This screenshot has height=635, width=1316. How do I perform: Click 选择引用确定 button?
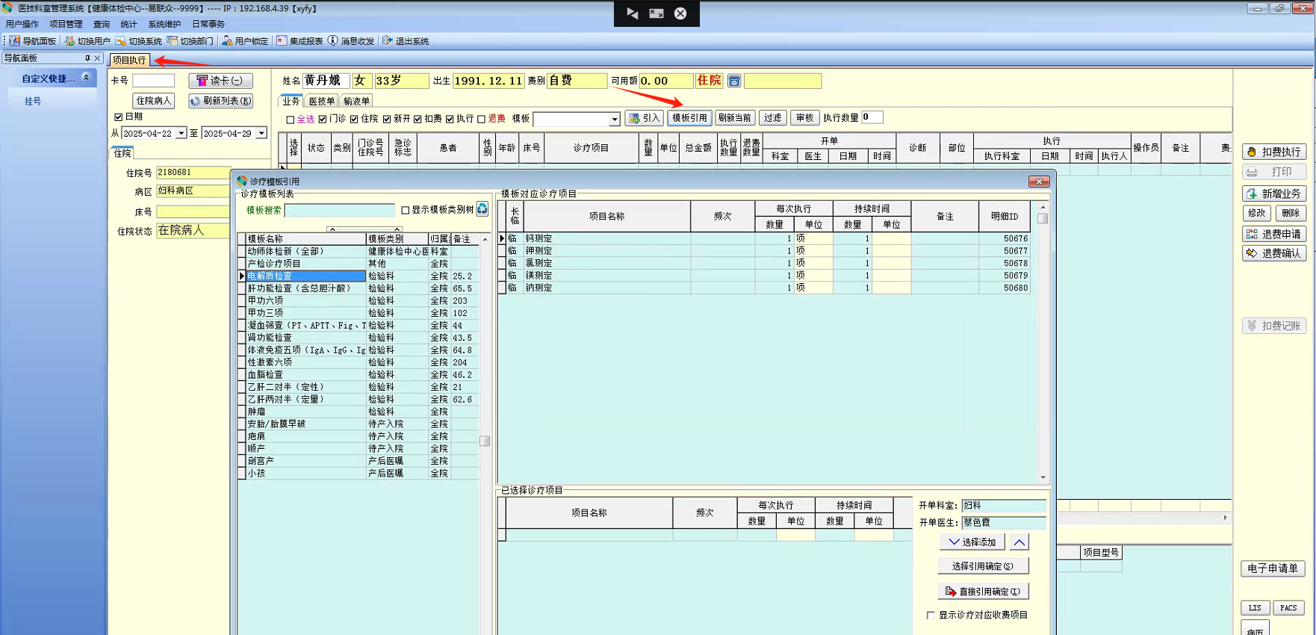(x=983, y=566)
